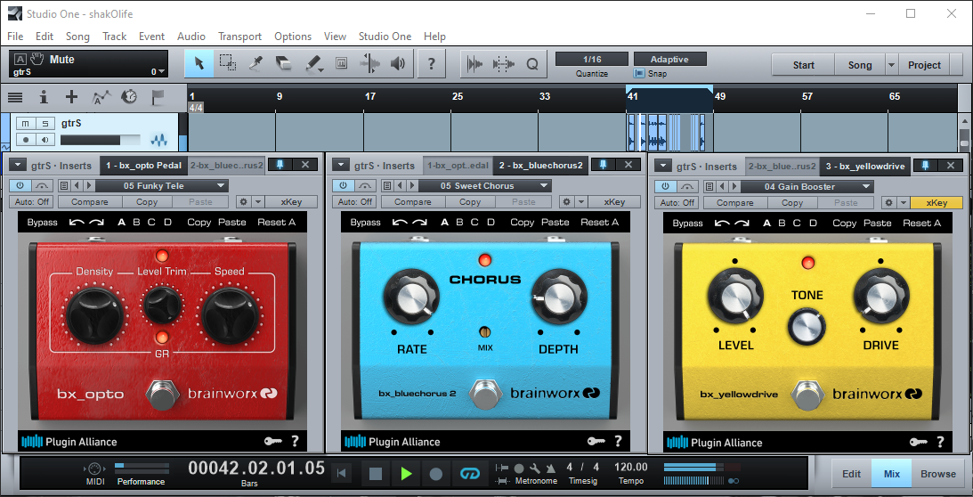Open the 05 Sweet Chorus preset dropdown
This screenshot has width=973, height=497.
coord(484,185)
